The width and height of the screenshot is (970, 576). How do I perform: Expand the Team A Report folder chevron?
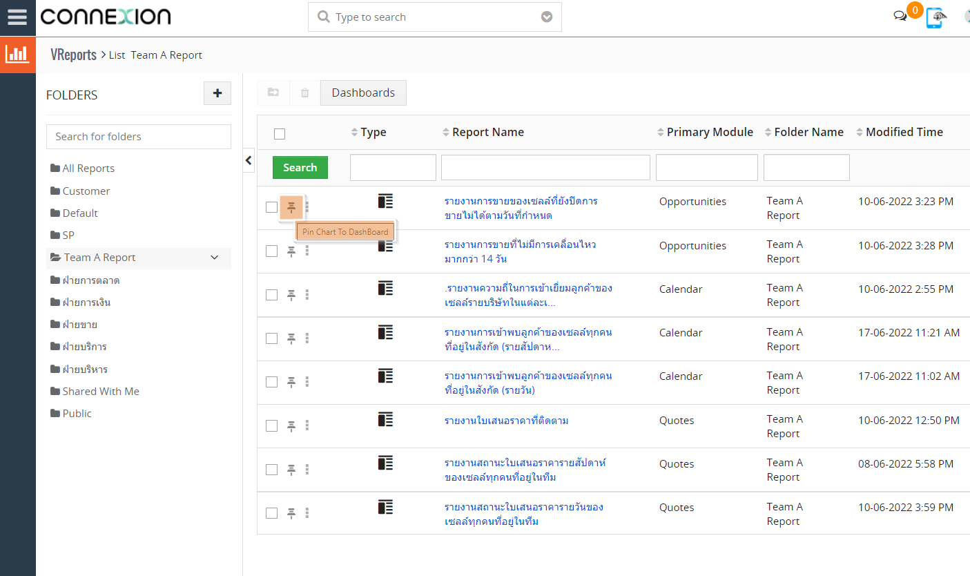point(215,258)
